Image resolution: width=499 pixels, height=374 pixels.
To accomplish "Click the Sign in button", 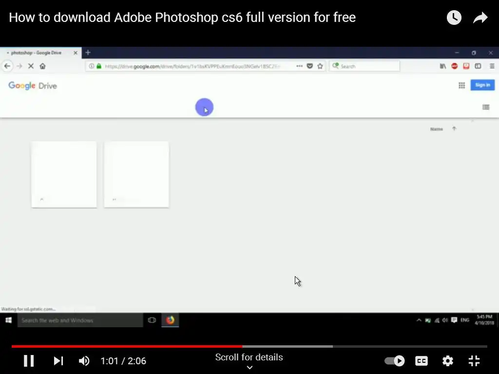I will tap(482, 85).
